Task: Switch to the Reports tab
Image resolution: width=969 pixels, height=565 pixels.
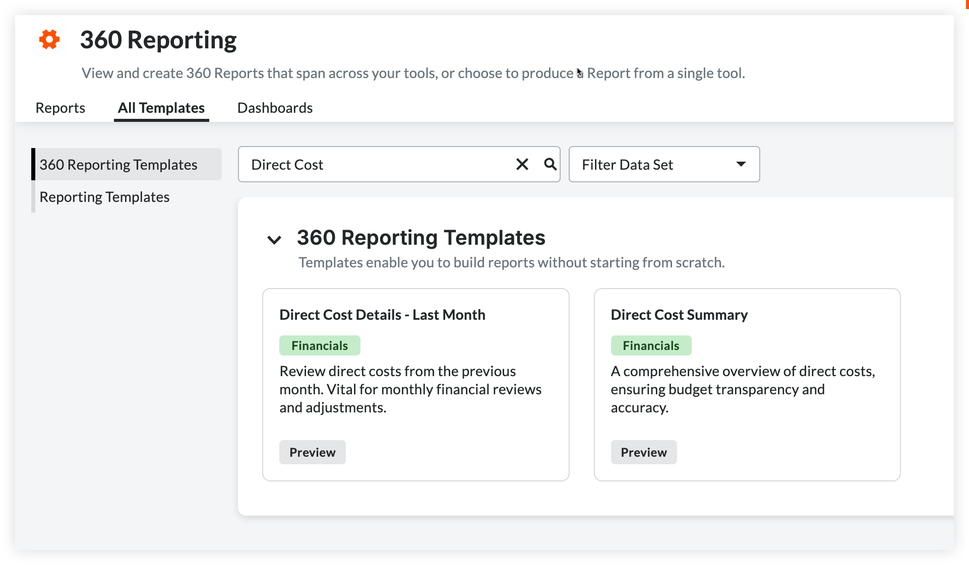Action: [x=60, y=108]
